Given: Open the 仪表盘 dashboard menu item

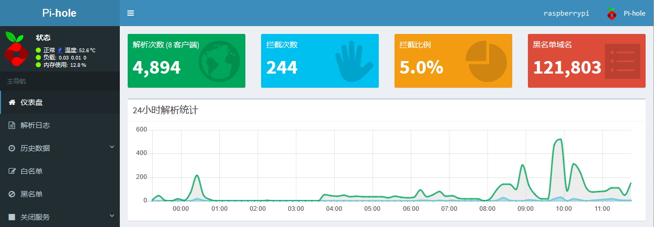Looking at the screenshot, I should (60, 102).
